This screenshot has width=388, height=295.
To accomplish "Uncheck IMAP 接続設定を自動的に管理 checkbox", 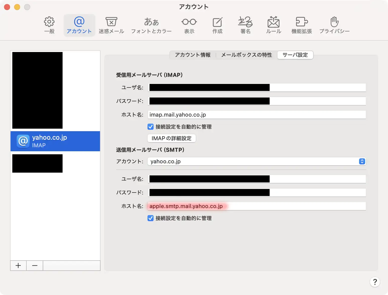I will [151, 127].
